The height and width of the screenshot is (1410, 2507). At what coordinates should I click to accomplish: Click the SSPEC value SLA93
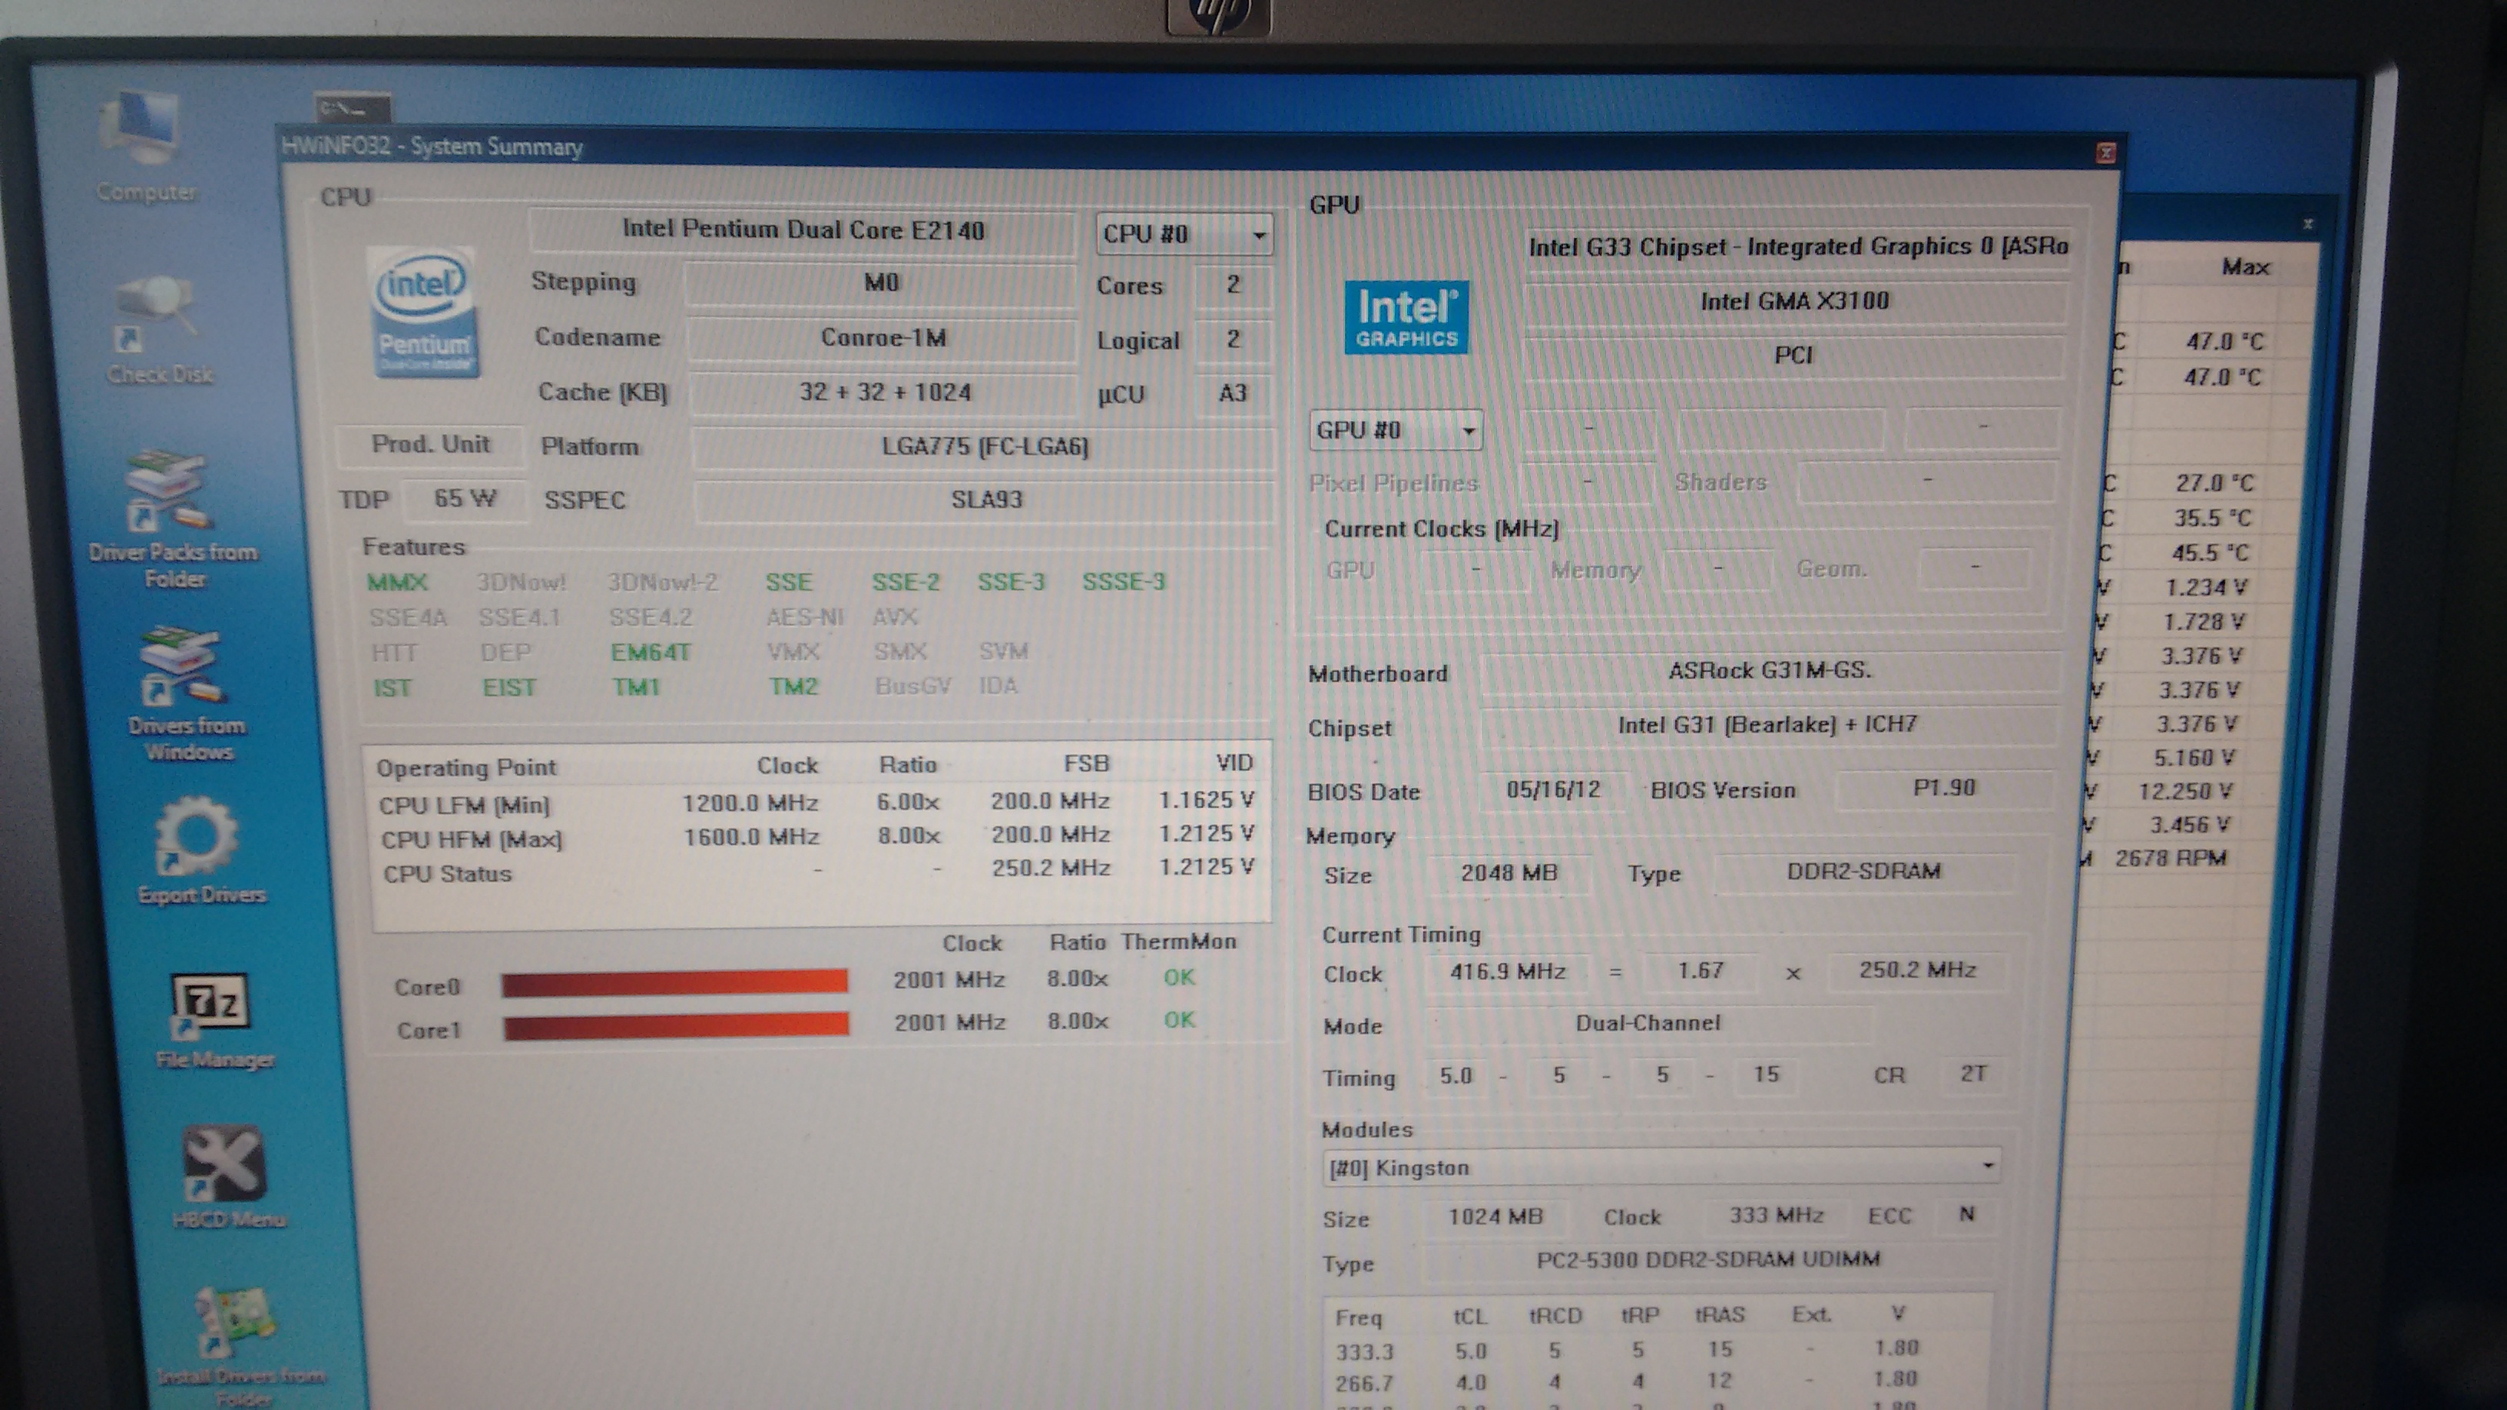986,500
